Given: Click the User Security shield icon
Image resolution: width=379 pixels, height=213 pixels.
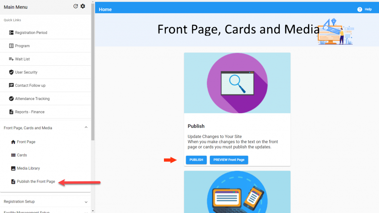Looking at the screenshot, I should pyautogui.click(x=11, y=72).
